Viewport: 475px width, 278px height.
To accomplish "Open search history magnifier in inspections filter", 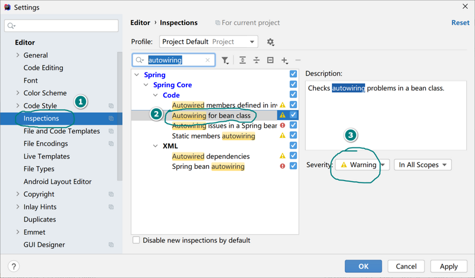I will 140,60.
